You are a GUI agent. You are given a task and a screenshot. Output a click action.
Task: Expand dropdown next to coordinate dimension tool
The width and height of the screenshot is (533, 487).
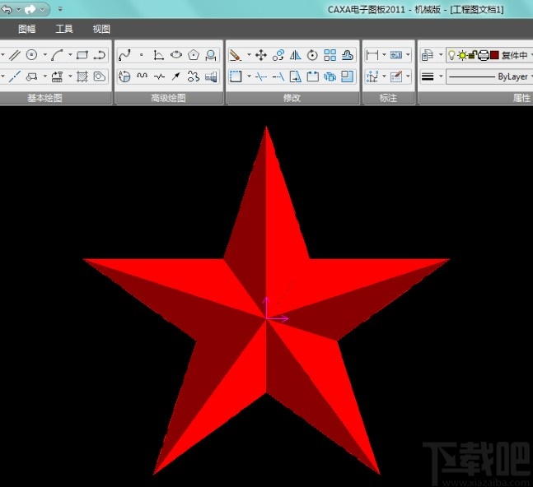click(384, 77)
